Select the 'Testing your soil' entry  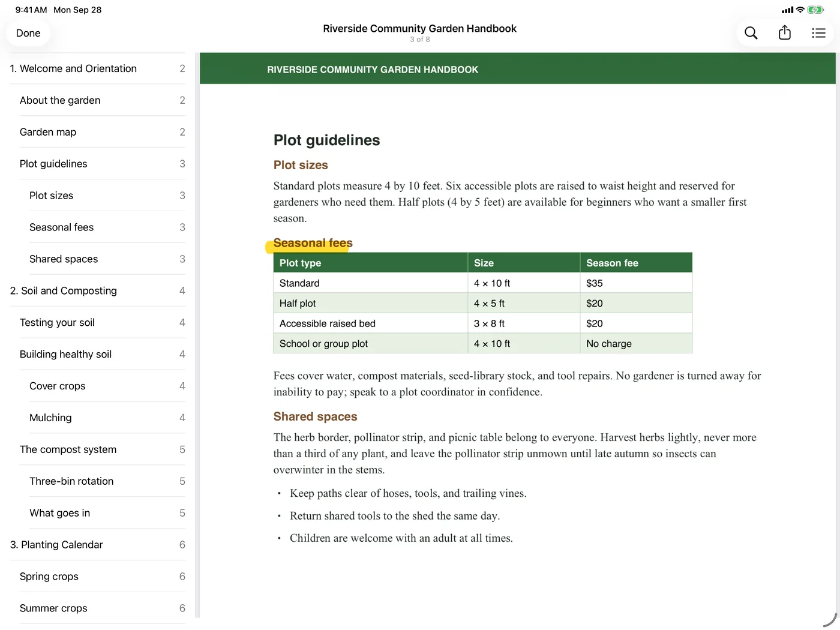point(102,323)
